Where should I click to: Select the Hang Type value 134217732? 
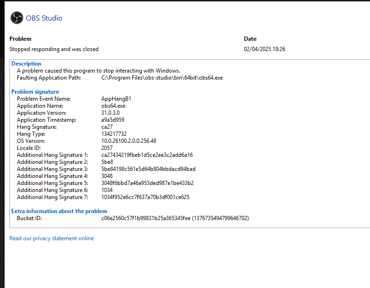(x=114, y=134)
